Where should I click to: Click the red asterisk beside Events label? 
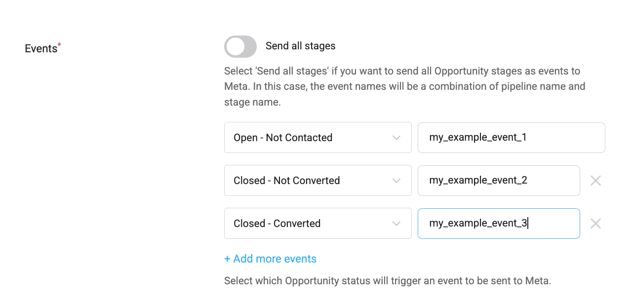(x=59, y=44)
